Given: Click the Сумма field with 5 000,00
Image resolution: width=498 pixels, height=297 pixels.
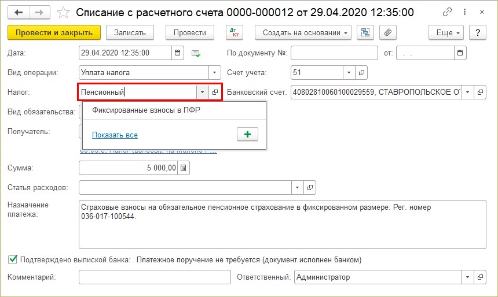Looking at the screenshot, I should pos(129,168).
